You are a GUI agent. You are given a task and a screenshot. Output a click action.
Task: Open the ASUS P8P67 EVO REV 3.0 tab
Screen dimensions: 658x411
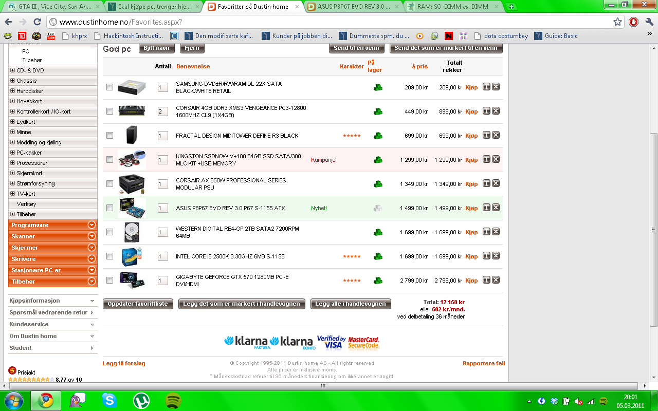coord(353,7)
